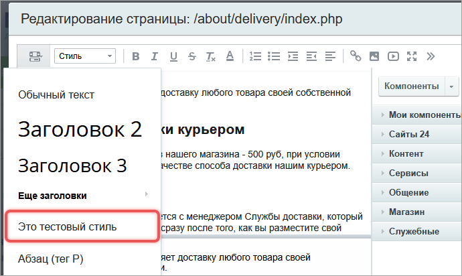This screenshot has width=462, height=276.
Task: Expand the Служебные section
Action: click(417, 232)
